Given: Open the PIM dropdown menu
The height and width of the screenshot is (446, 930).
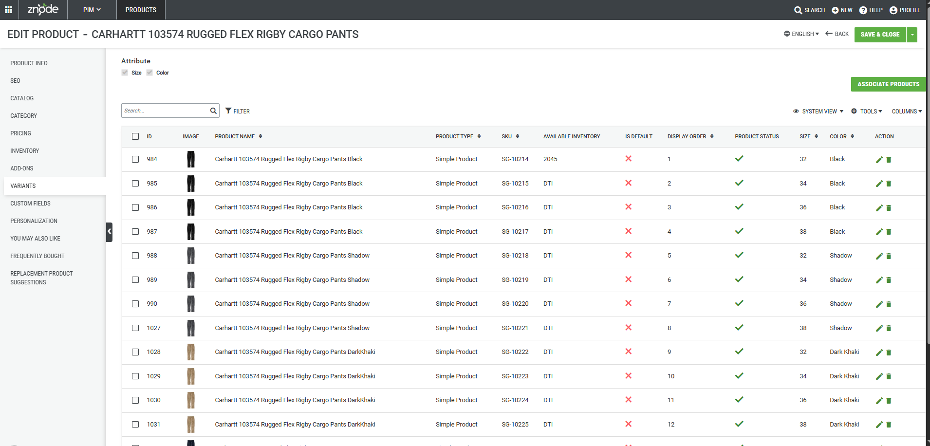Looking at the screenshot, I should (x=92, y=10).
